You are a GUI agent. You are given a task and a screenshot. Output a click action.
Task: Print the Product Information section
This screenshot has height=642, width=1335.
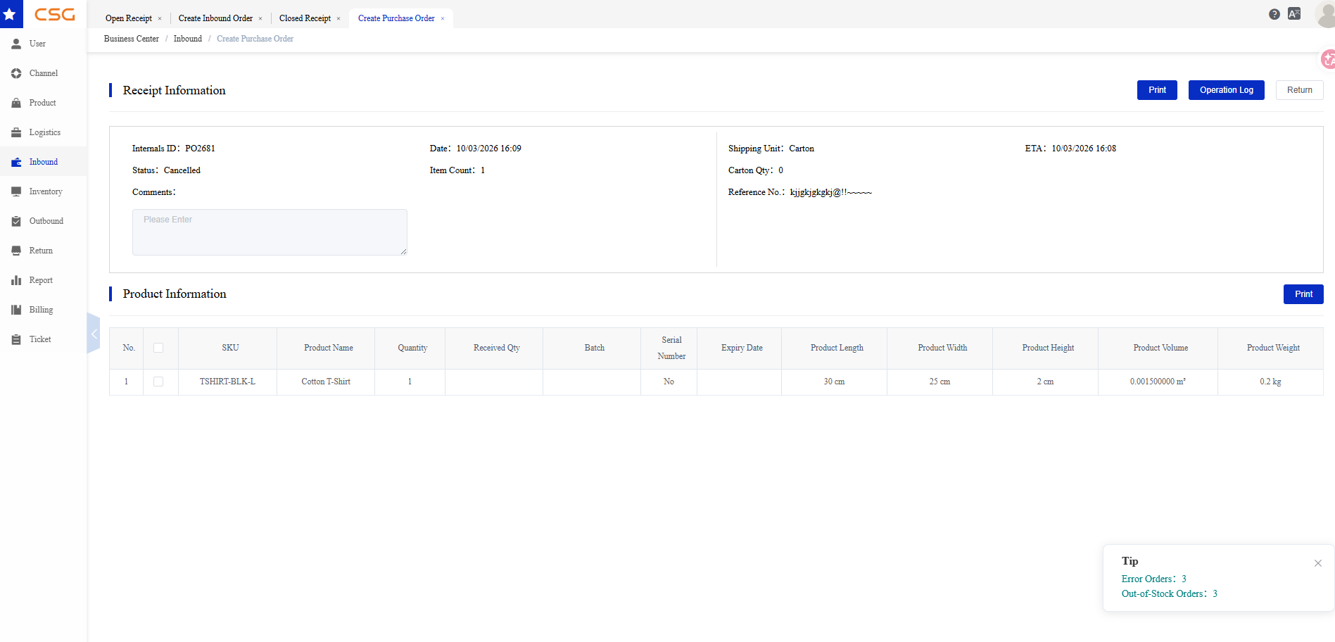tap(1303, 294)
